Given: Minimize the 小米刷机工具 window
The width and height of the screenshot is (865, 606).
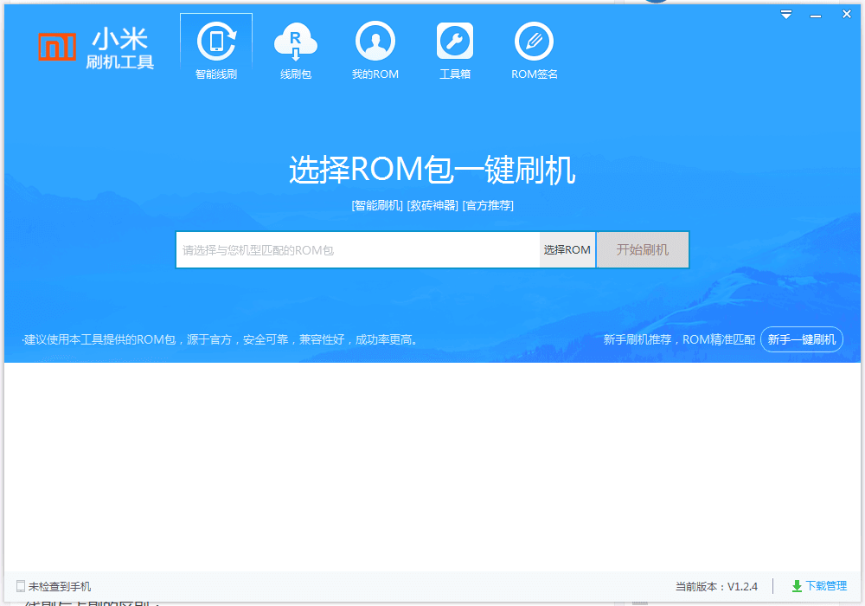Looking at the screenshot, I should (816, 16).
